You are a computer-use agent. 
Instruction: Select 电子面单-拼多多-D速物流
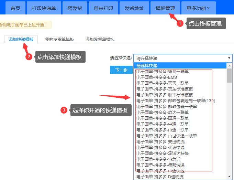coord(180,177)
